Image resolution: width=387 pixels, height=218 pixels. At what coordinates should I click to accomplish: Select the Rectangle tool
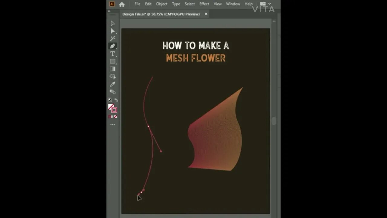(x=112, y=61)
